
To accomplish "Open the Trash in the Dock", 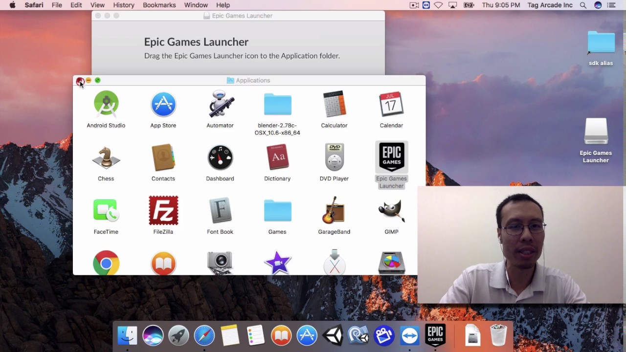I will click(x=498, y=335).
